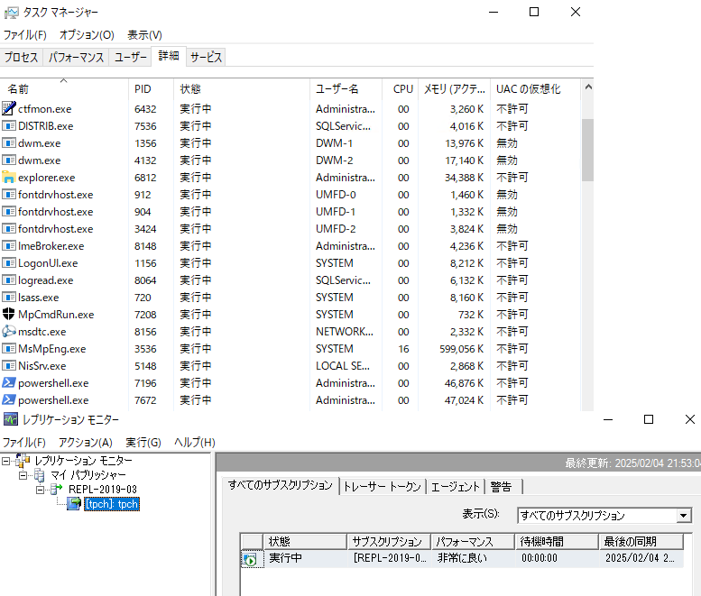Click the 名前 column header to sort
Viewport: 701px width, 596px height.
[64, 88]
